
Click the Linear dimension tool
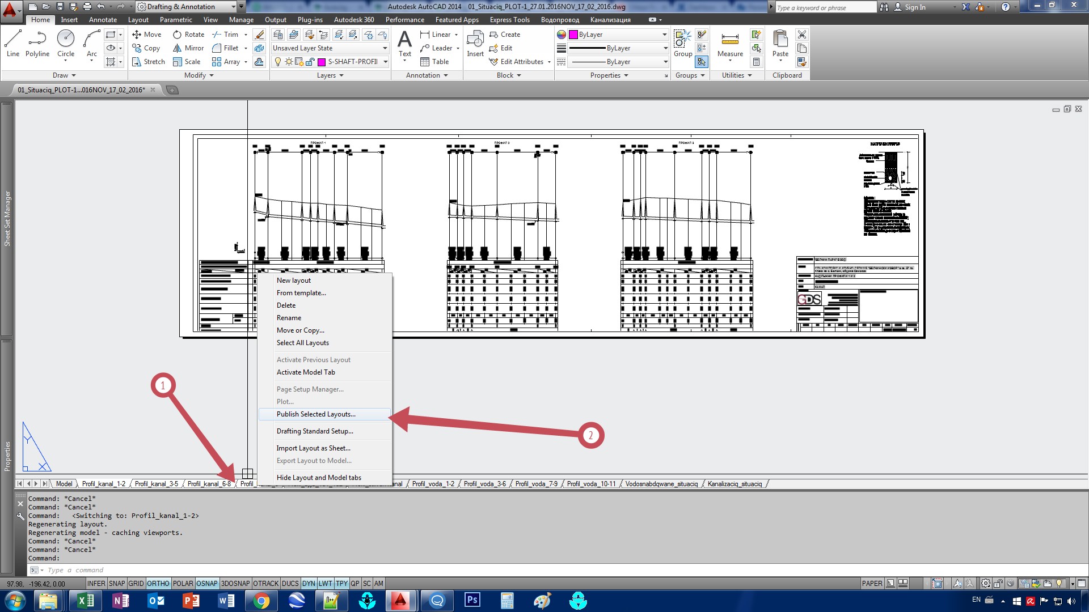coord(436,35)
